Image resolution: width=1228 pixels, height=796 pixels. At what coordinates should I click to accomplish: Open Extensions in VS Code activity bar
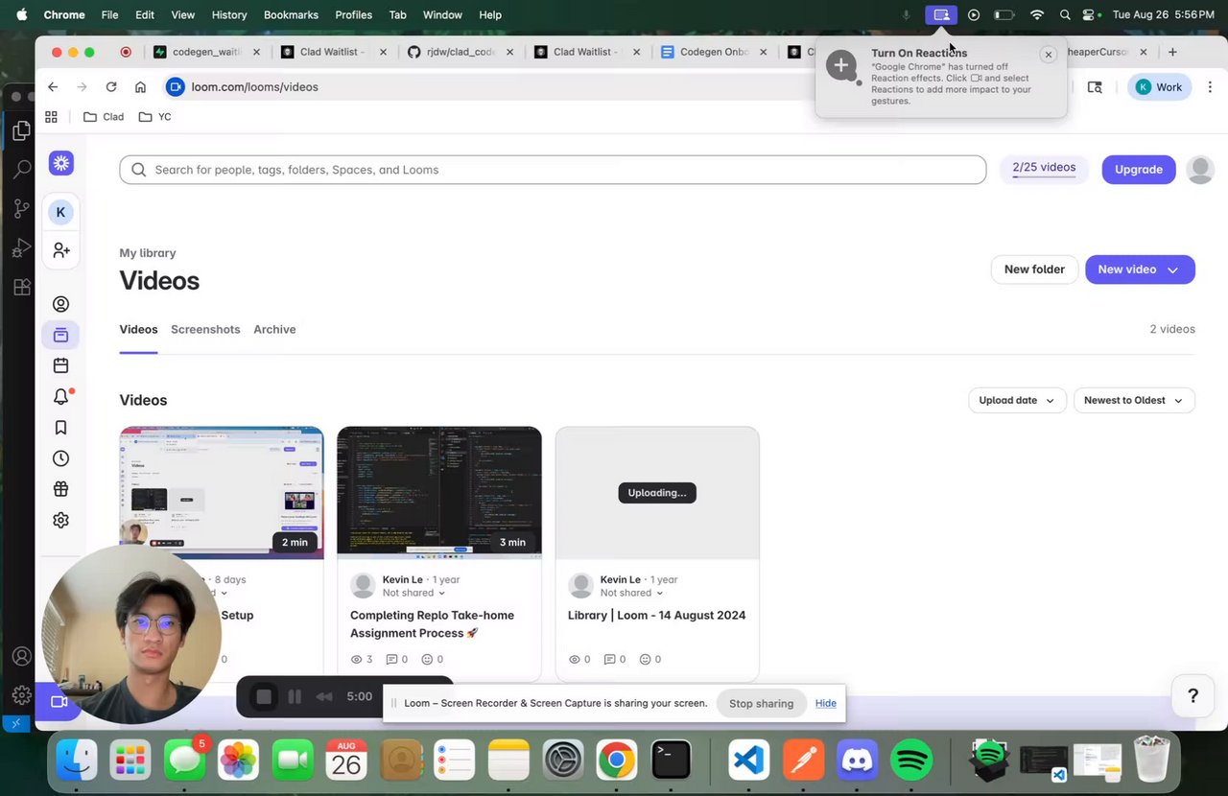[x=21, y=287]
